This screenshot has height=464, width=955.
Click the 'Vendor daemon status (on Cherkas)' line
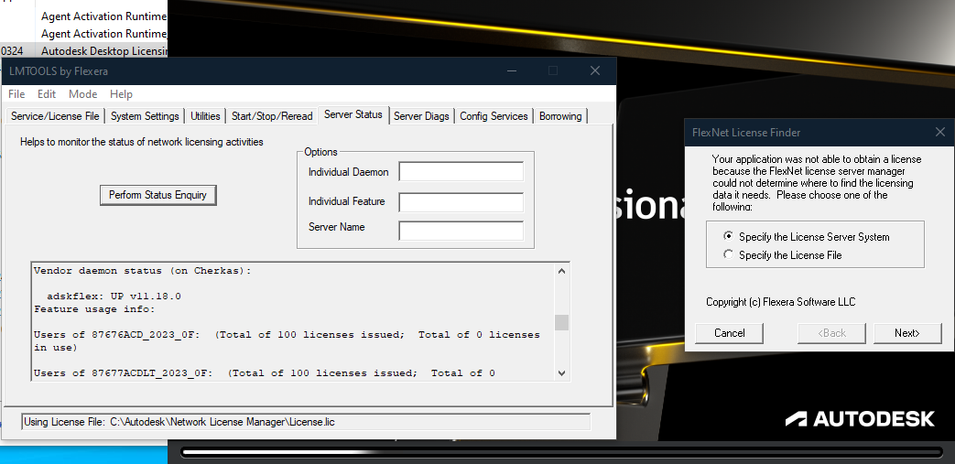point(143,271)
